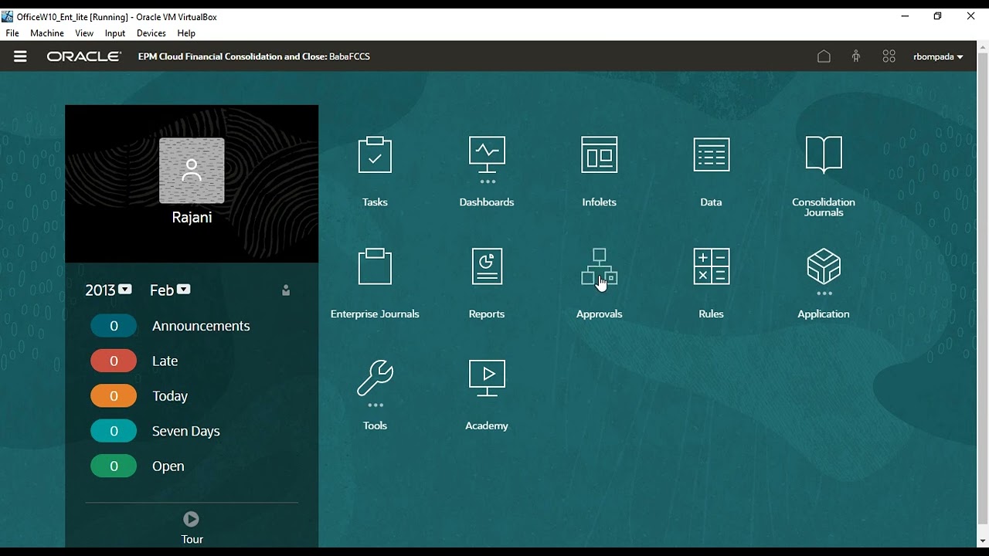Go to Home via header house icon
Viewport: 989px width, 556px height.
click(824, 56)
